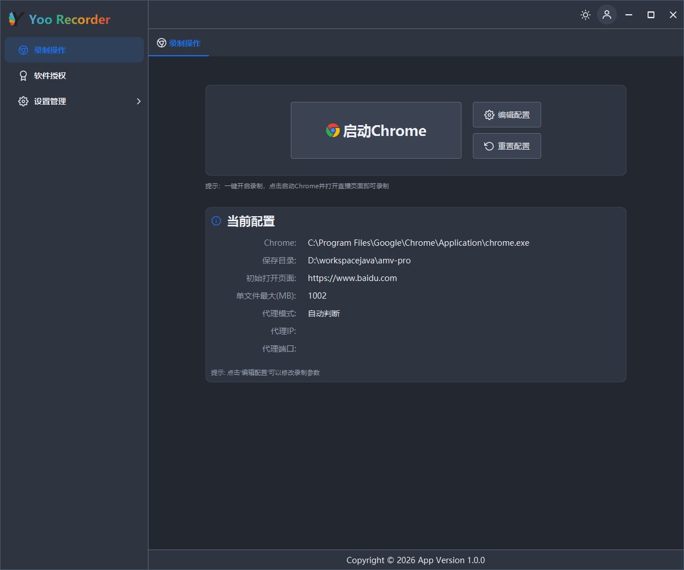Click the 自动判断 proxy mode value

point(324,313)
